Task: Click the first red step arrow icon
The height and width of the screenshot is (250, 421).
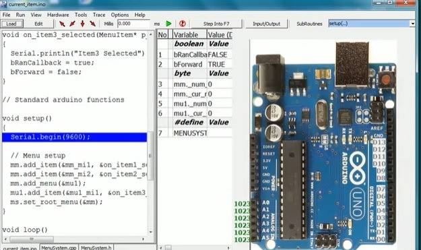Action: [x=62, y=24]
